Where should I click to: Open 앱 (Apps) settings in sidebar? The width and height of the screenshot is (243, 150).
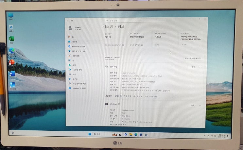71,60
